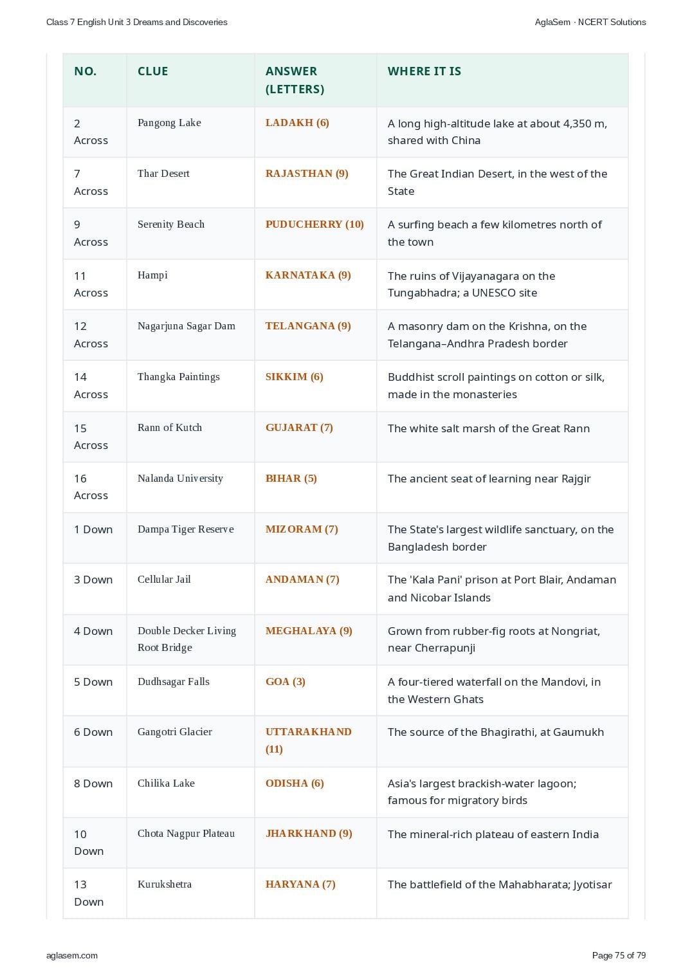
Task: Select the ANSWER (LETTERS) column header
Action: coord(295,80)
